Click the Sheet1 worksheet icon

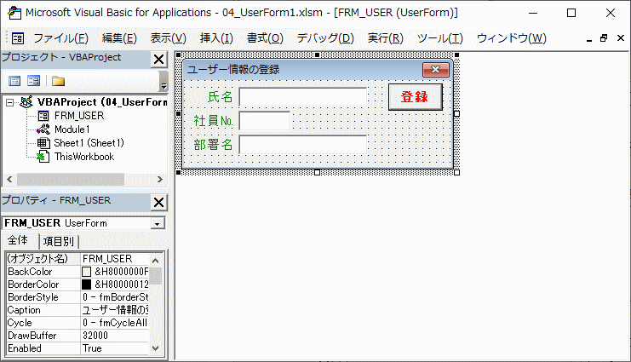click(x=43, y=143)
